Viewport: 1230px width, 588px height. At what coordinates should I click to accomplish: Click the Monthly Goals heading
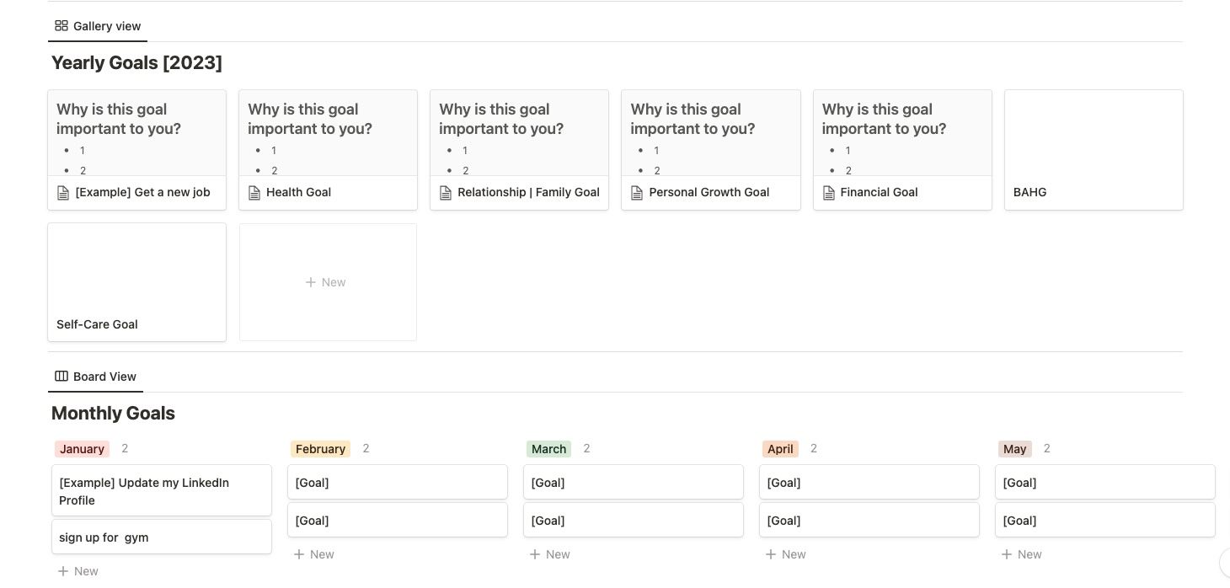point(113,413)
